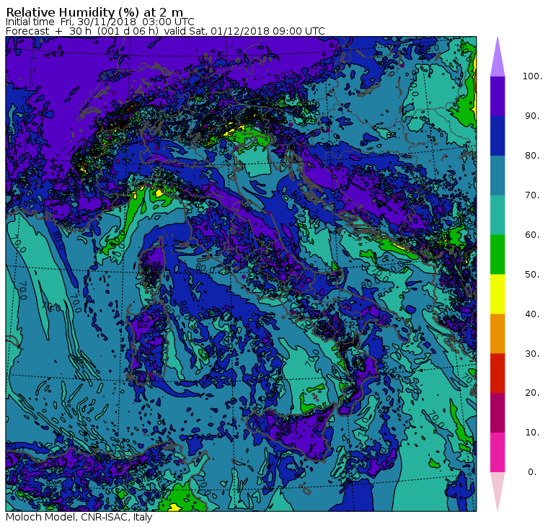548x527 pixels.
Task: Click the '70.' legend label
Action: [x=532, y=195]
